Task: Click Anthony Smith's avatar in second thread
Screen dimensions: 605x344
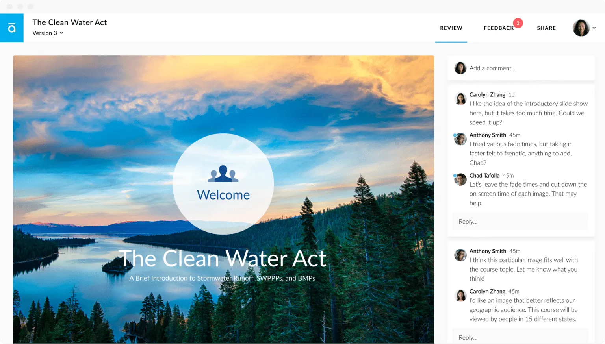Action: point(460,255)
